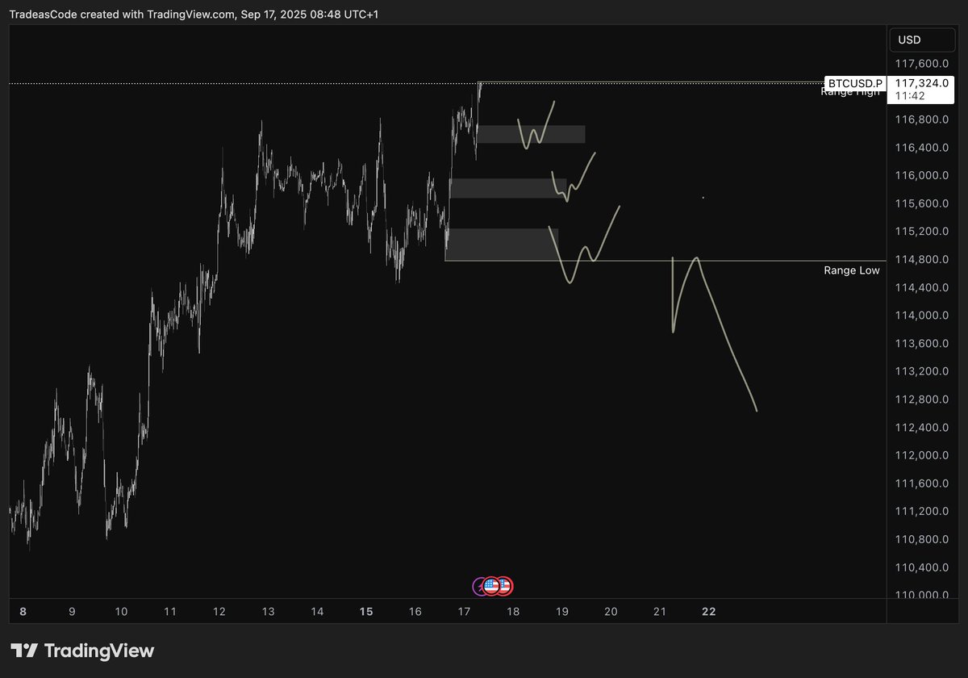Click the 117,600.0 price axis label
The height and width of the screenshot is (678, 968).
[x=921, y=64]
